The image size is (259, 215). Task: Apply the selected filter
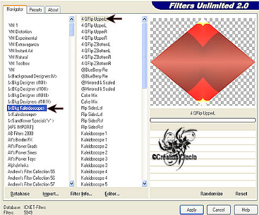click(192, 210)
